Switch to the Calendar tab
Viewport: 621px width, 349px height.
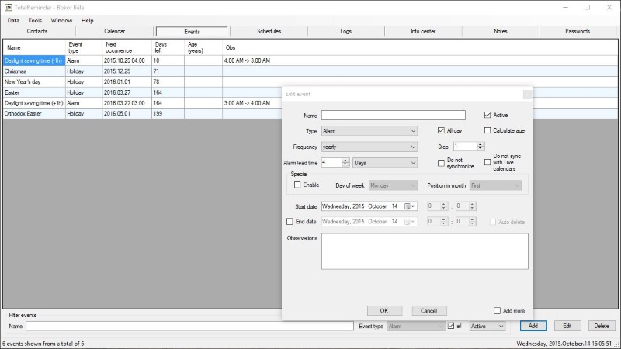[114, 31]
